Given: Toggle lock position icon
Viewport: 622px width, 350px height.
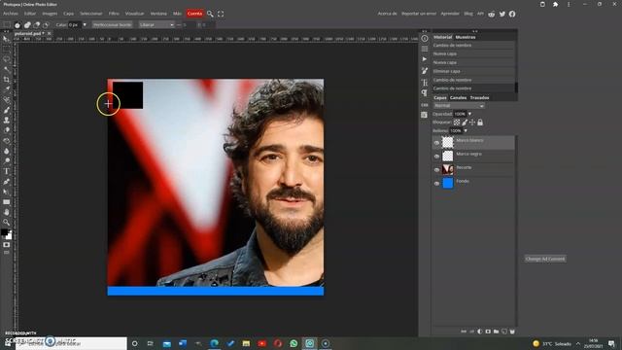Looking at the screenshot, I should tap(472, 122).
